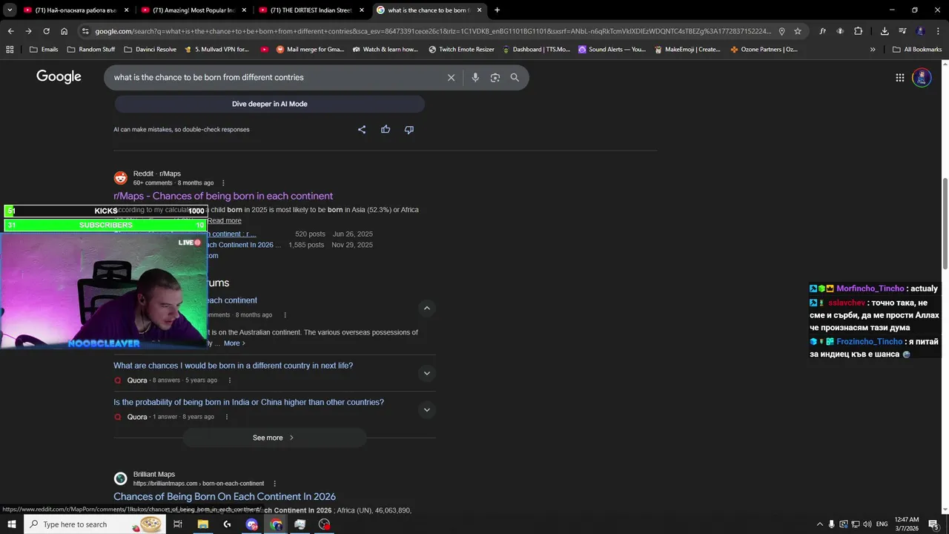Click the ENG language indicator

tap(882, 524)
